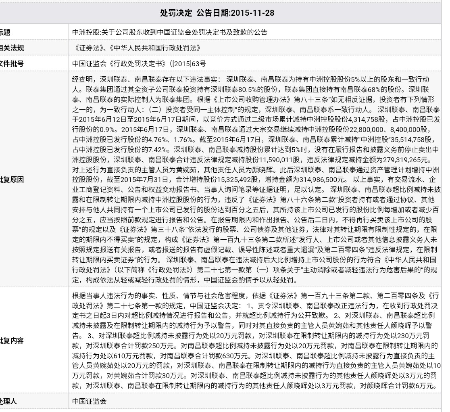Viewport: 450px width, 412px height.
Task: Click the paragraph beginning '经查明，深圳联泰、南昌联泰存在以下违法事实'
Action: point(256,180)
